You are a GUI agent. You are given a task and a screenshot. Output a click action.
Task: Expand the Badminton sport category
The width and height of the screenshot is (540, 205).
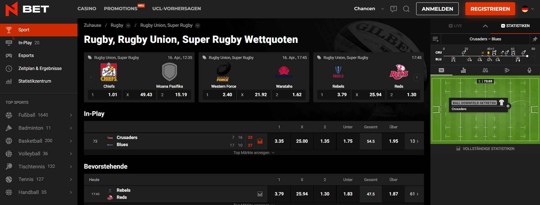(x=71, y=128)
